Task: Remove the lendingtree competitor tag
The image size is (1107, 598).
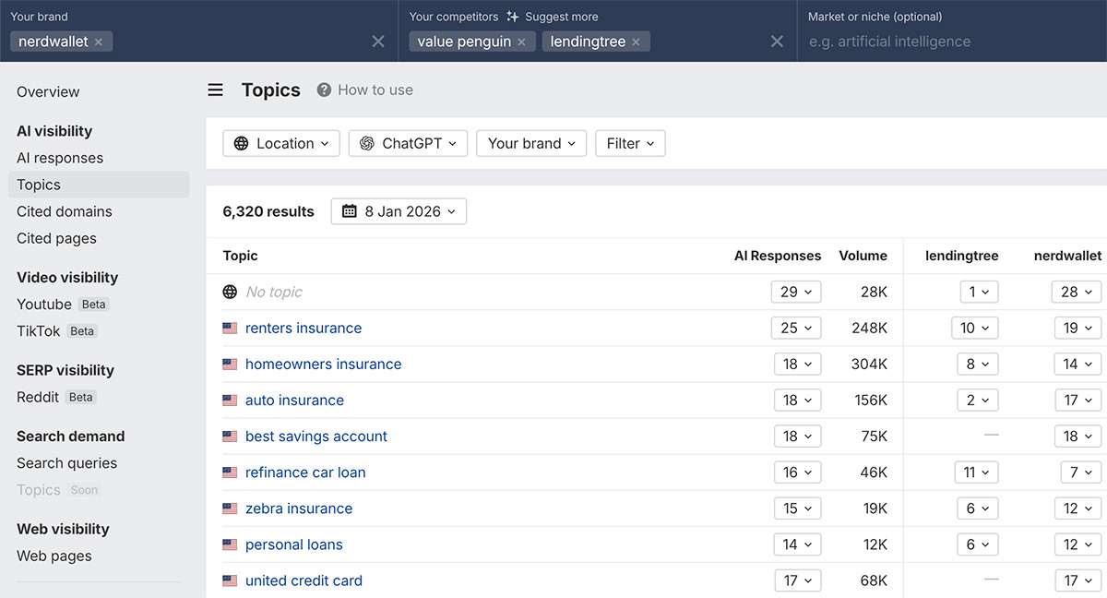Action: (x=636, y=42)
